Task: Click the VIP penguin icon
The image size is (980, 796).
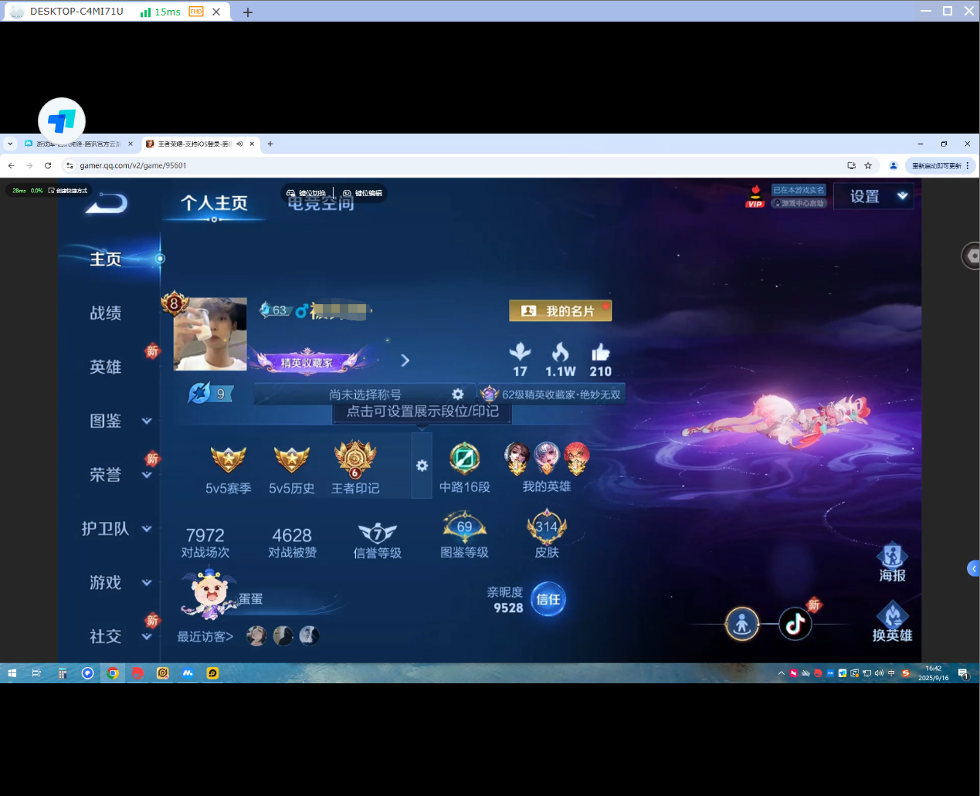Action: [755, 196]
